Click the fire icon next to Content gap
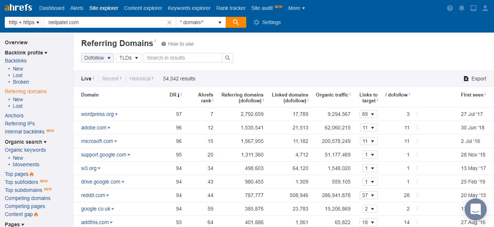 pos(36,214)
